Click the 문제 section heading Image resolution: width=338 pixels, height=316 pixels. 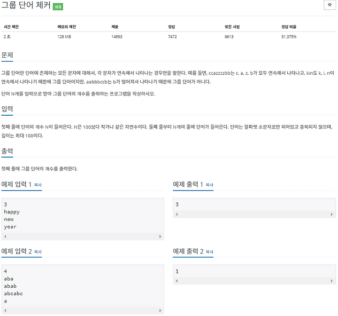[x=7, y=55]
